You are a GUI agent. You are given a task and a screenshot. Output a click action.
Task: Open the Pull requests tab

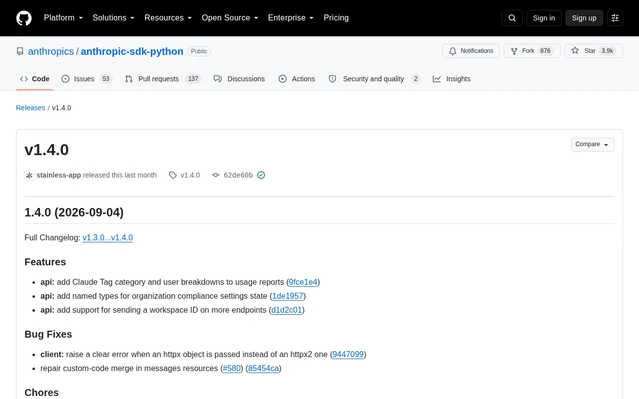tap(163, 79)
